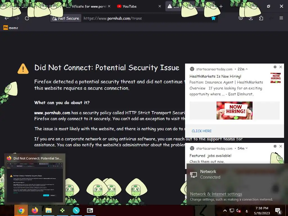Open the Firefox downloads panel

click(251, 18)
